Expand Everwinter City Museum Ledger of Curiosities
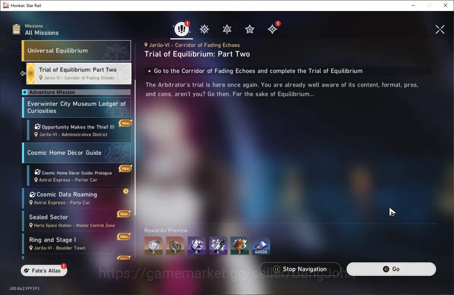The width and height of the screenshot is (454, 295). 76,107
